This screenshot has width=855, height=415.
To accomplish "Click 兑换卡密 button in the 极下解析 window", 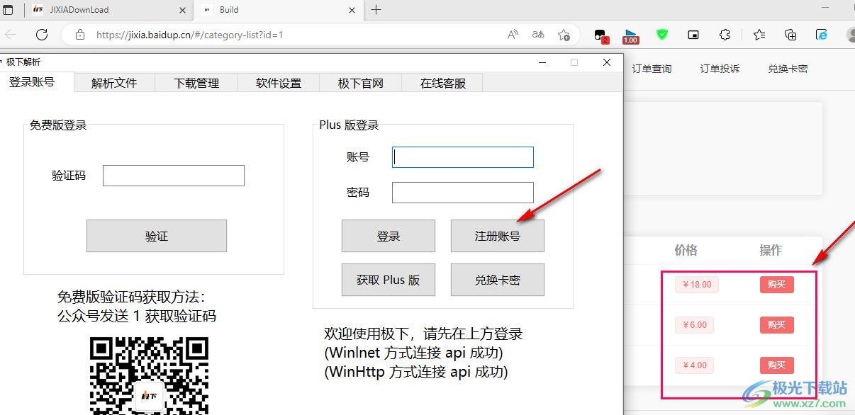I will [498, 280].
